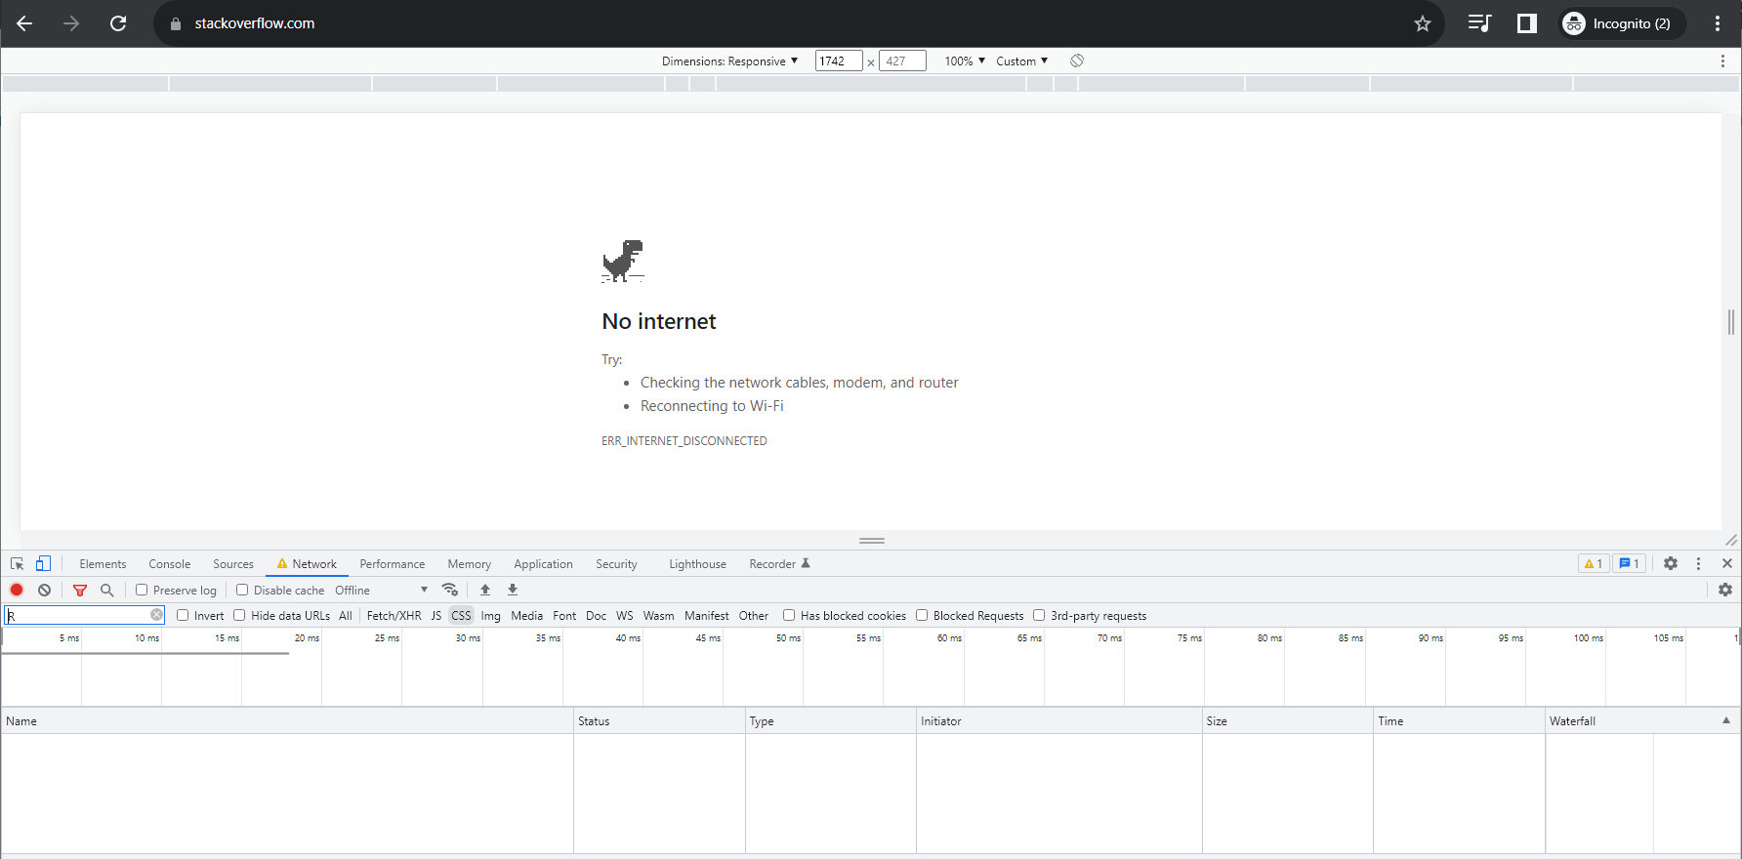Close the DevTools panel
This screenshot has height=859, width=1742.
(x=1726, y=563)
